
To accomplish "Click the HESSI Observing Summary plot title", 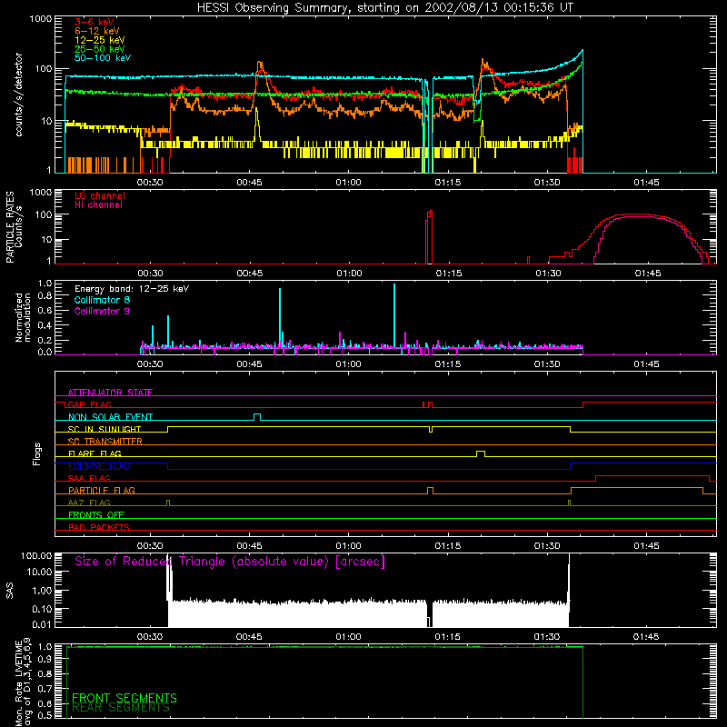I will pyautogui.click(x=385, y=8).
